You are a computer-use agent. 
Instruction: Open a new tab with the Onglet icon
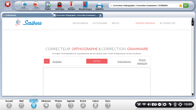point(48,6)
